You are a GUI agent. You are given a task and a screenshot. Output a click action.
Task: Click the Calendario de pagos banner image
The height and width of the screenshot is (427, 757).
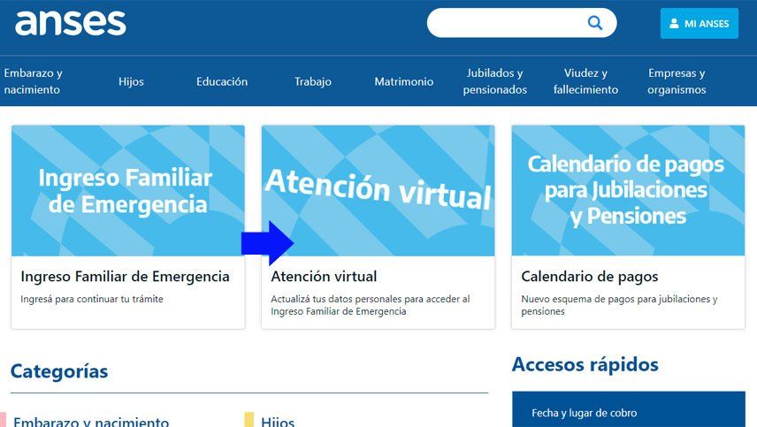(x=628, y=190)
